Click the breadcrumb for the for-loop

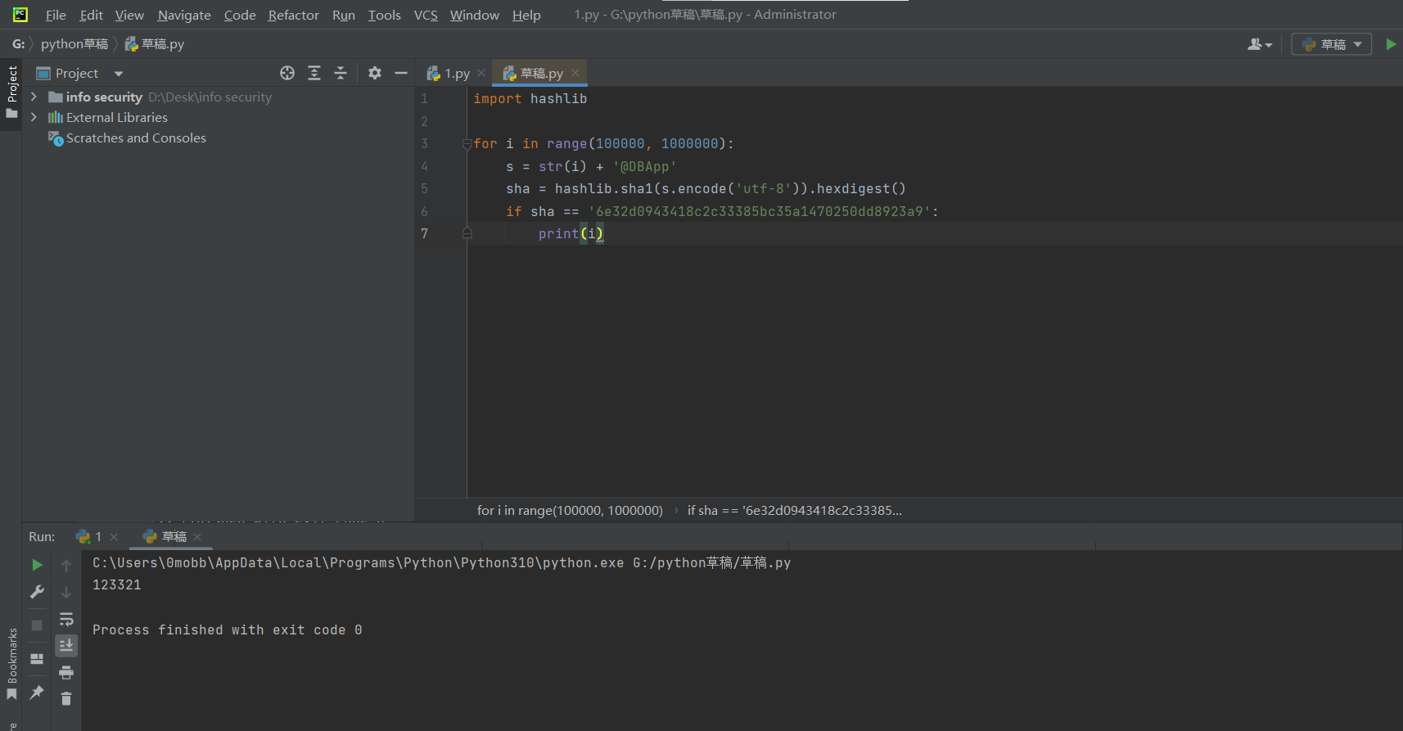[x=570, y=510]
